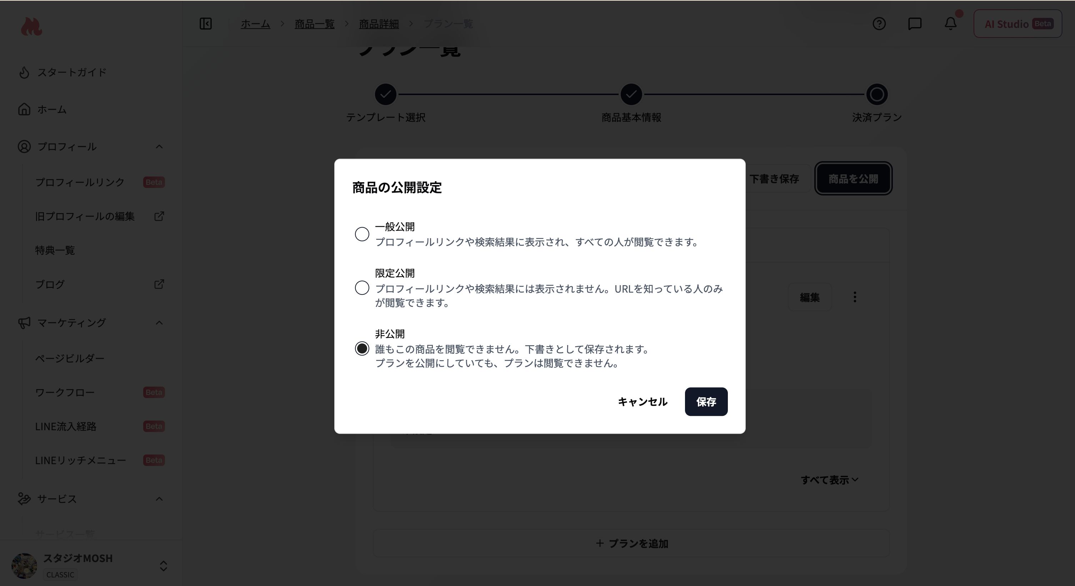Select the 限定公開 radio option

[362, 288]
